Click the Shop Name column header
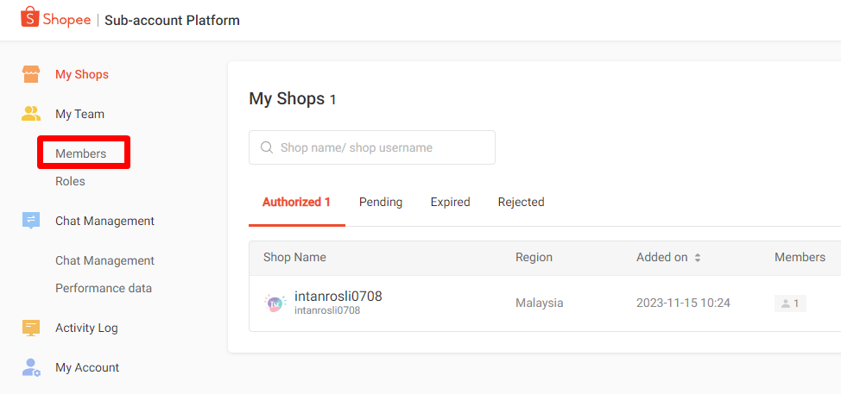 pos(294,257)
